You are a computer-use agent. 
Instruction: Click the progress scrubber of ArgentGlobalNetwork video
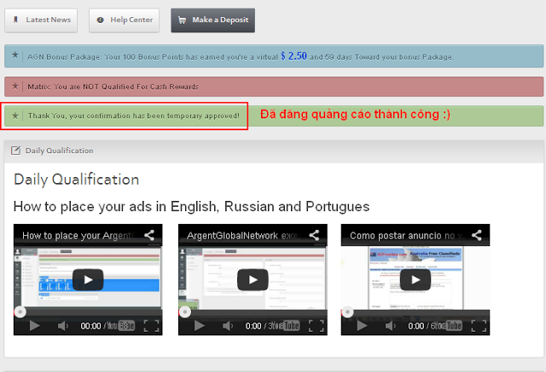pos(185,312)
